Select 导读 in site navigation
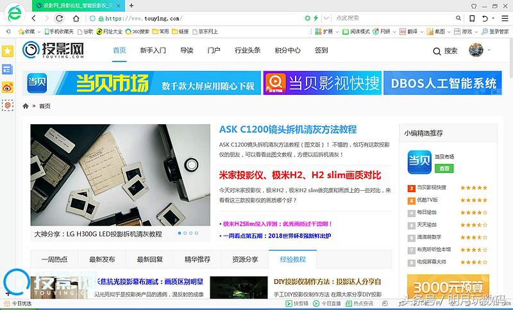 point(187,51)
